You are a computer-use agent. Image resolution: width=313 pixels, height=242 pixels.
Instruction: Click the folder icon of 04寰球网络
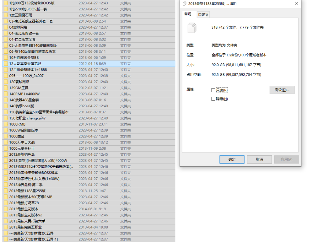click(6, 27)
